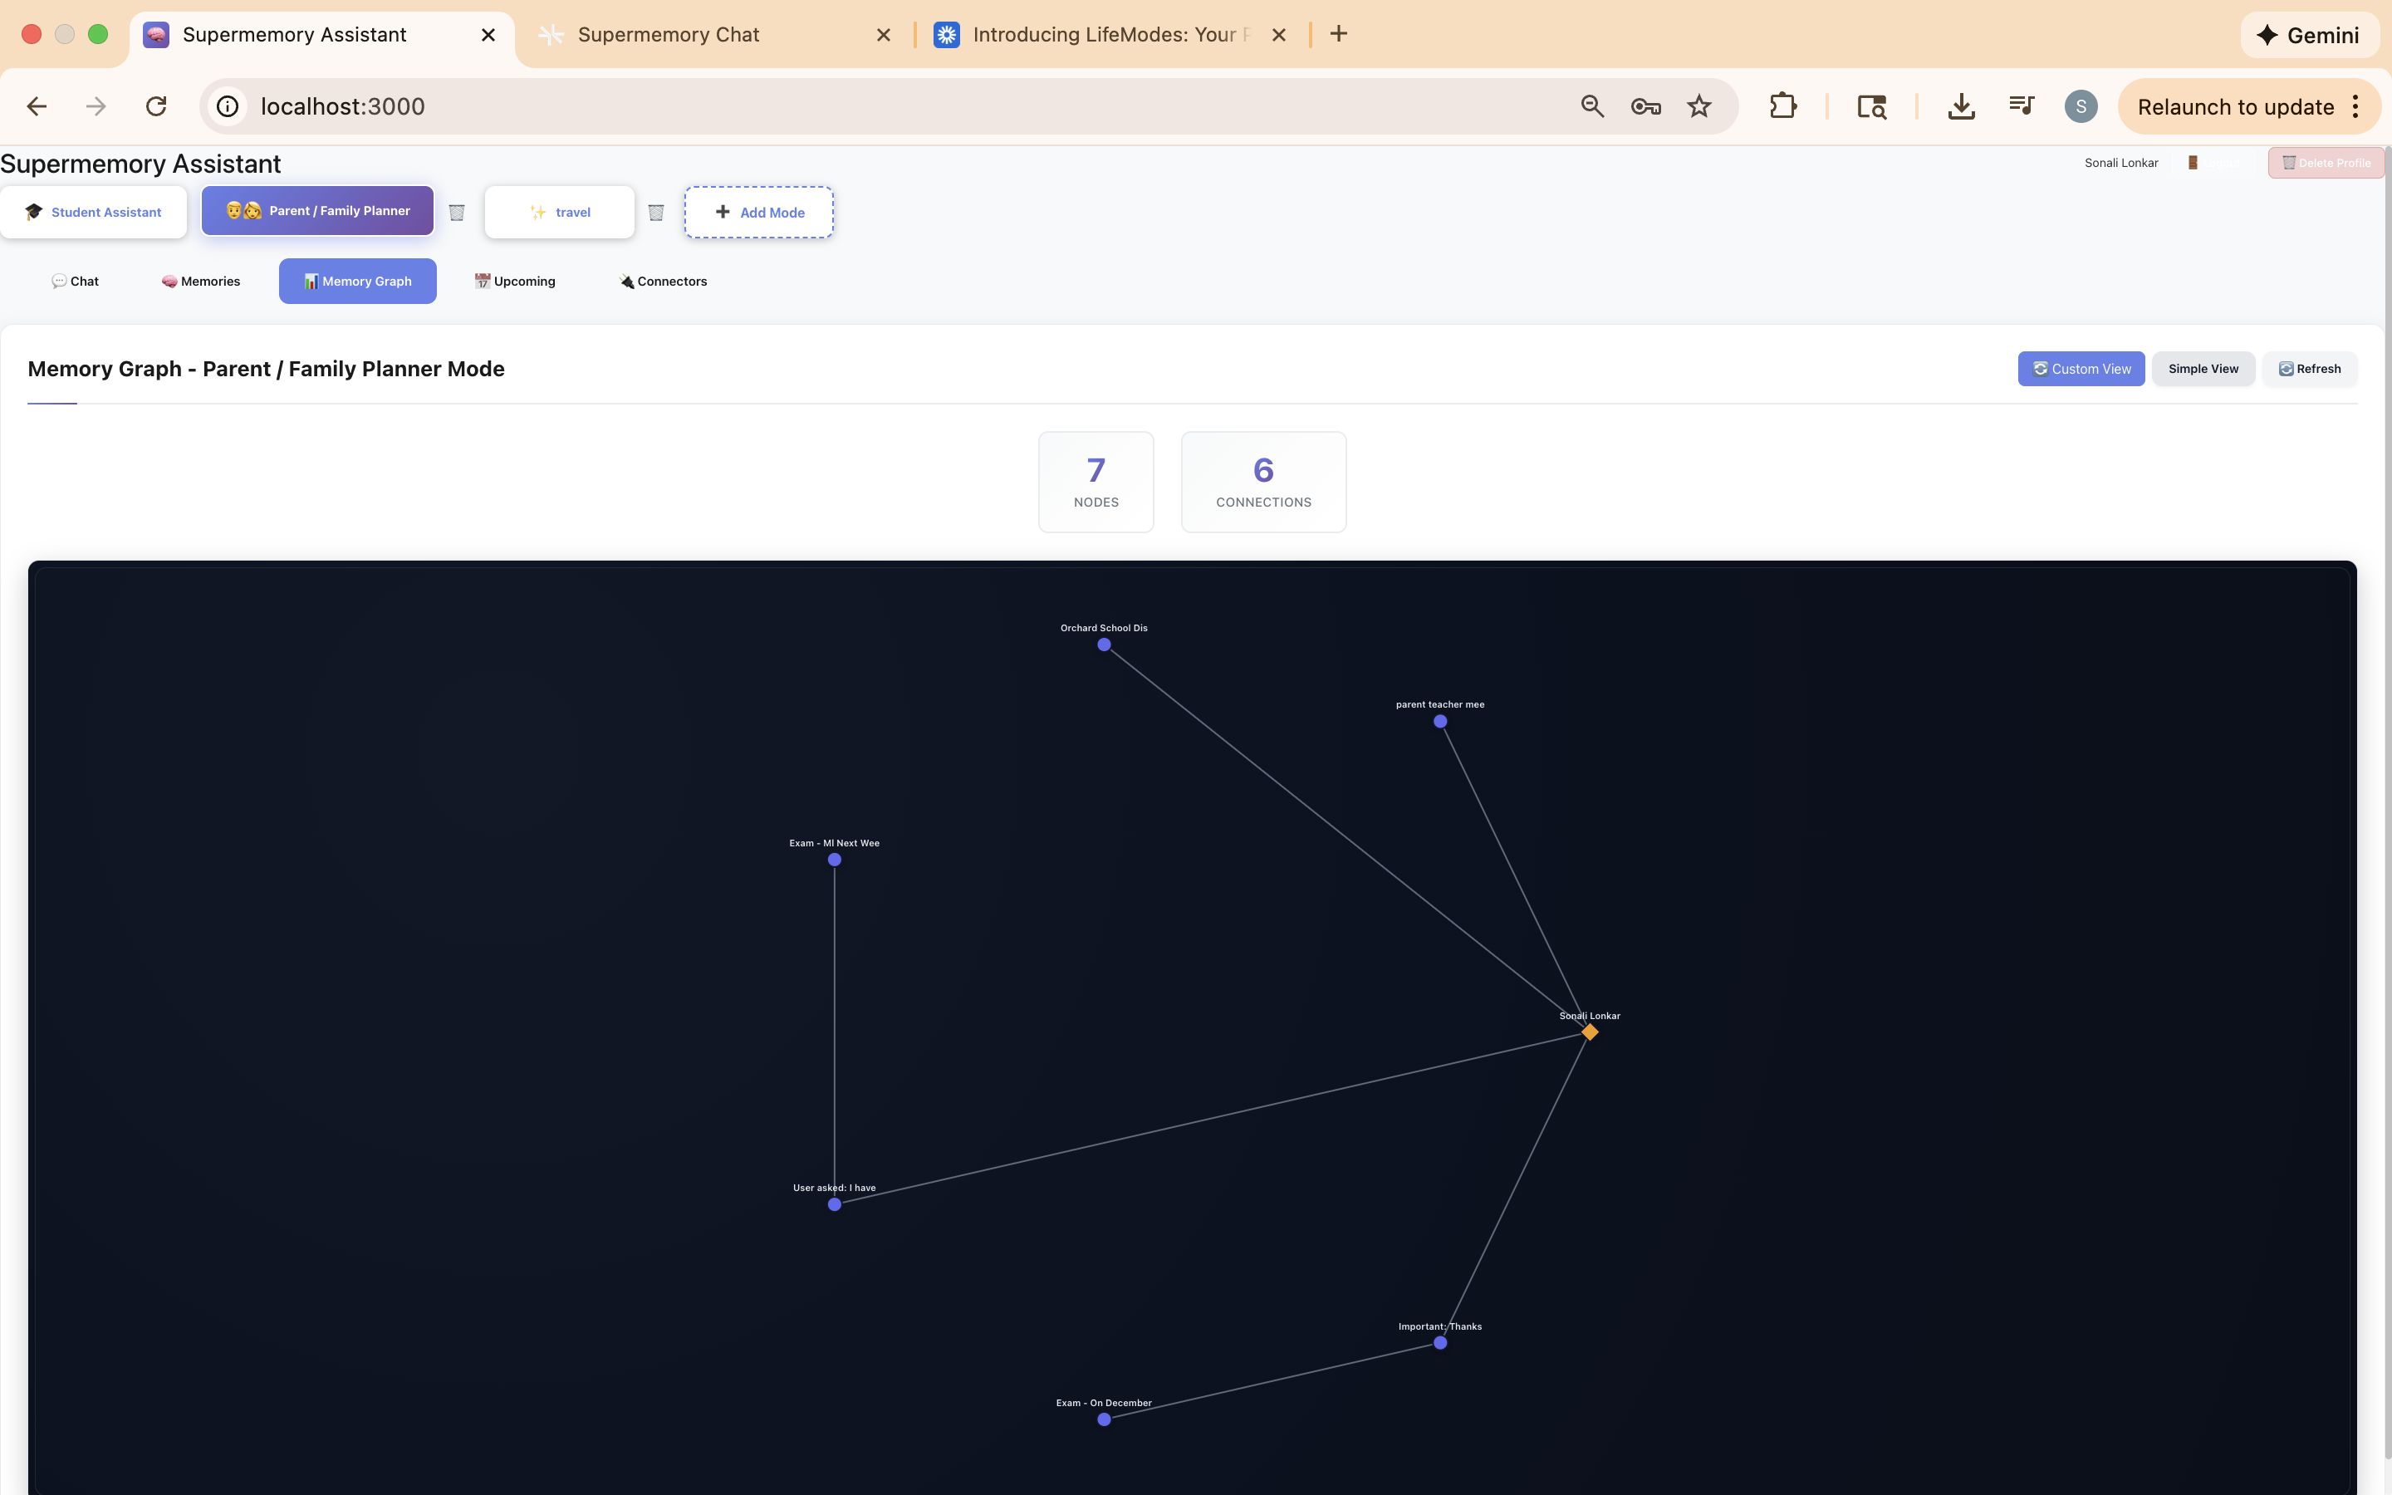
Task: Open Chrome extensions puzzle icon
Action: [1782, 105]
